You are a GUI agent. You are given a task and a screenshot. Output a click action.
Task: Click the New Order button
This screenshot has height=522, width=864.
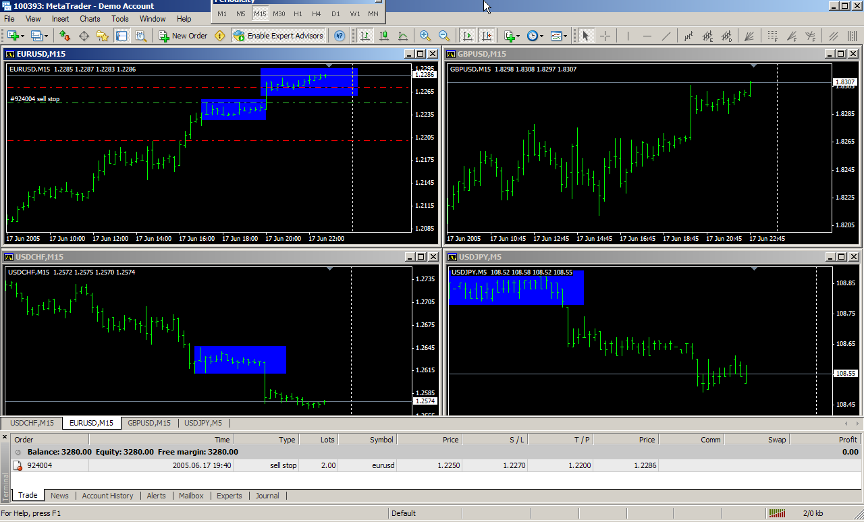183,36
